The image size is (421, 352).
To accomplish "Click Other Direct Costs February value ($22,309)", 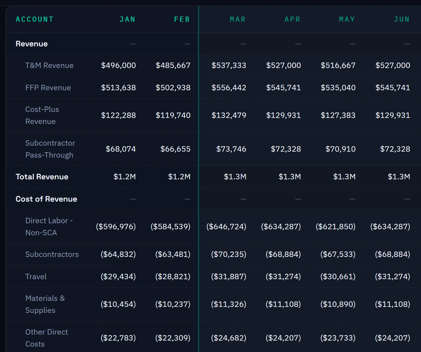I will [173, 338].
